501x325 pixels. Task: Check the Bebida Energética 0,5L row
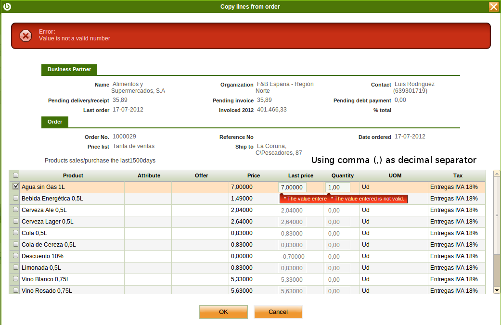pyautogui.click(x=16, y=198)
